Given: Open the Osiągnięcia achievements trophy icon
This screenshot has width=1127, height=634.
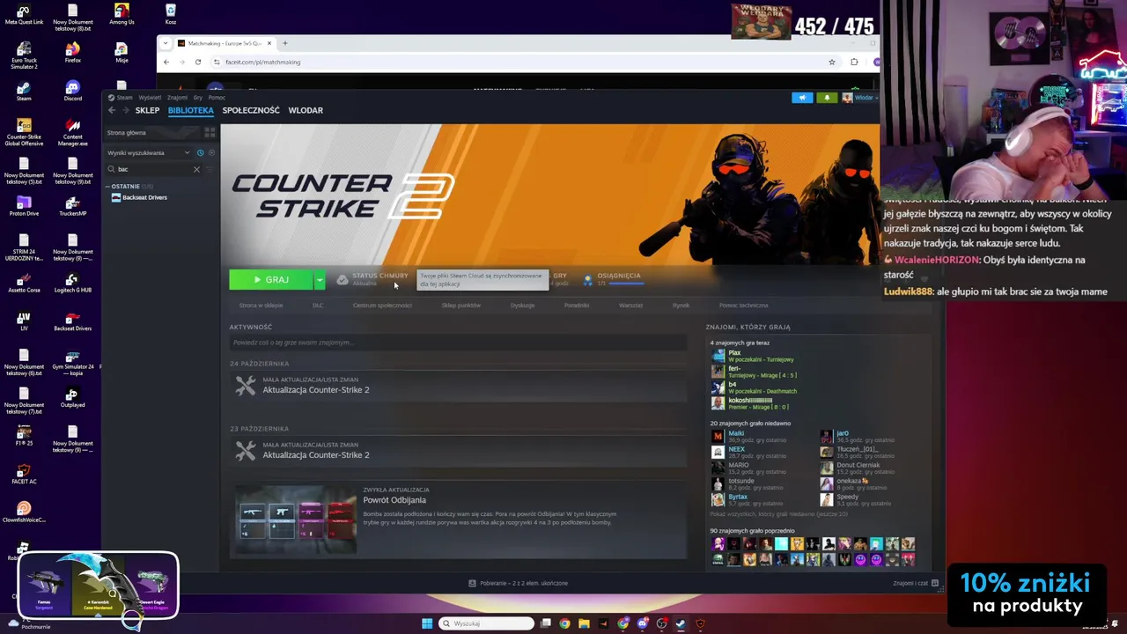Looking at the screenshot, I should tap(588, 279).
